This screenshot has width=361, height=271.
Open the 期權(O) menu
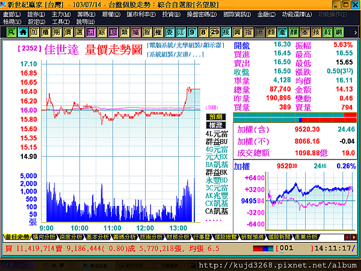coord(111,14)
